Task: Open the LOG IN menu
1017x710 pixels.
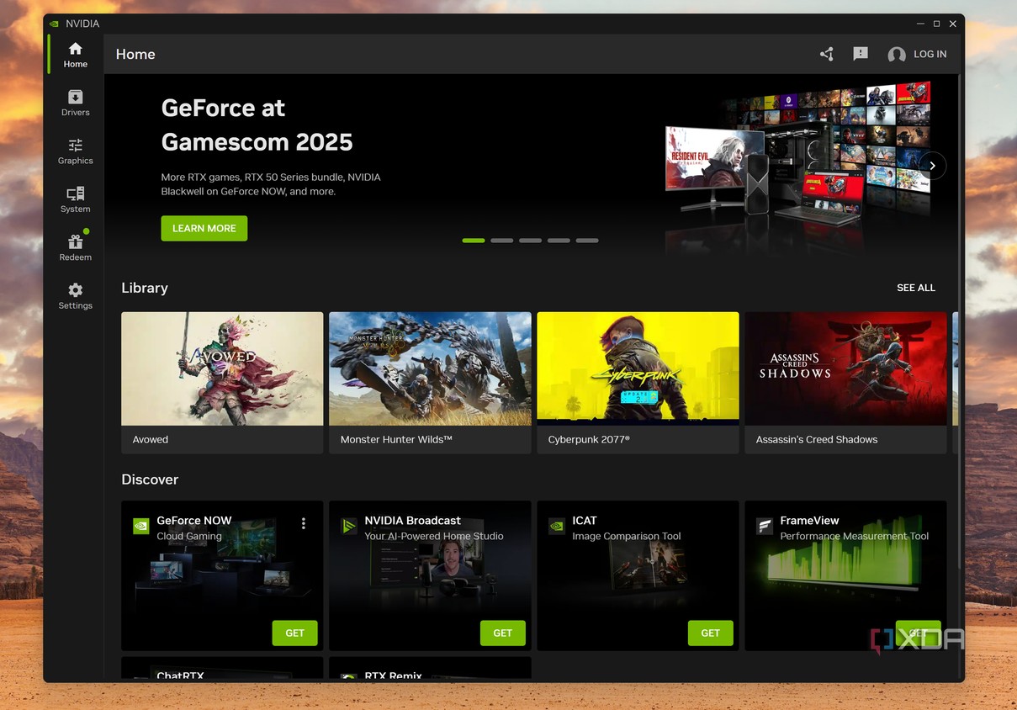Action: [918, 54]
